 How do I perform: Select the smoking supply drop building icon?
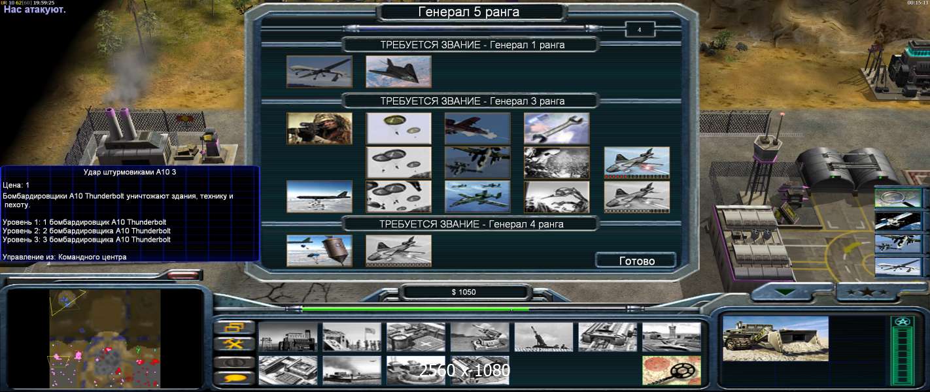click(x=352, y=370)
